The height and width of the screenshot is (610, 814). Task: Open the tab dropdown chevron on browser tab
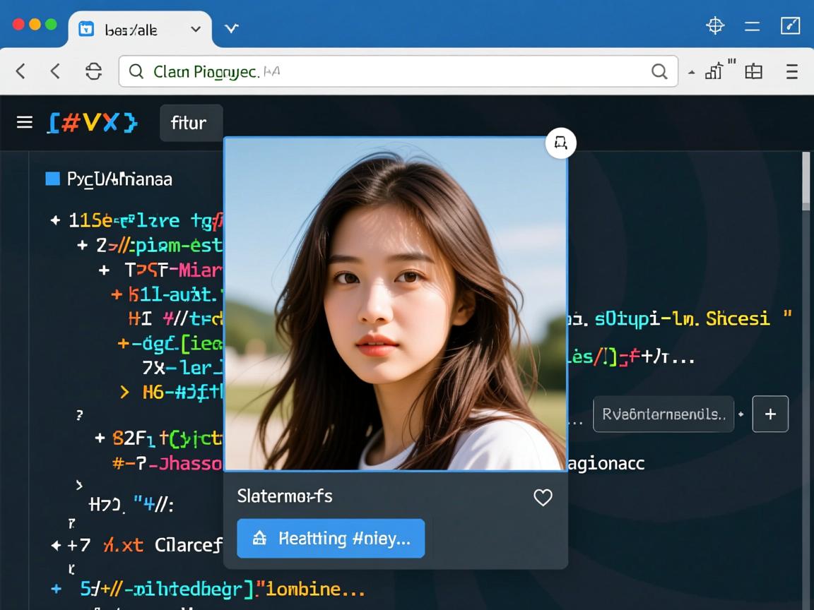pyautogui.click(x=196, y=30)
